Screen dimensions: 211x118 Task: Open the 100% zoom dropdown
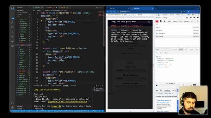pyautogui.click(x=140, y=15)
